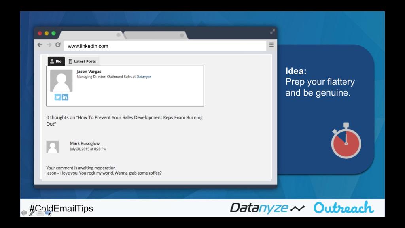Close the second browser tab
The height and width of the screenshot is (228, 405).
pos(182,35)
